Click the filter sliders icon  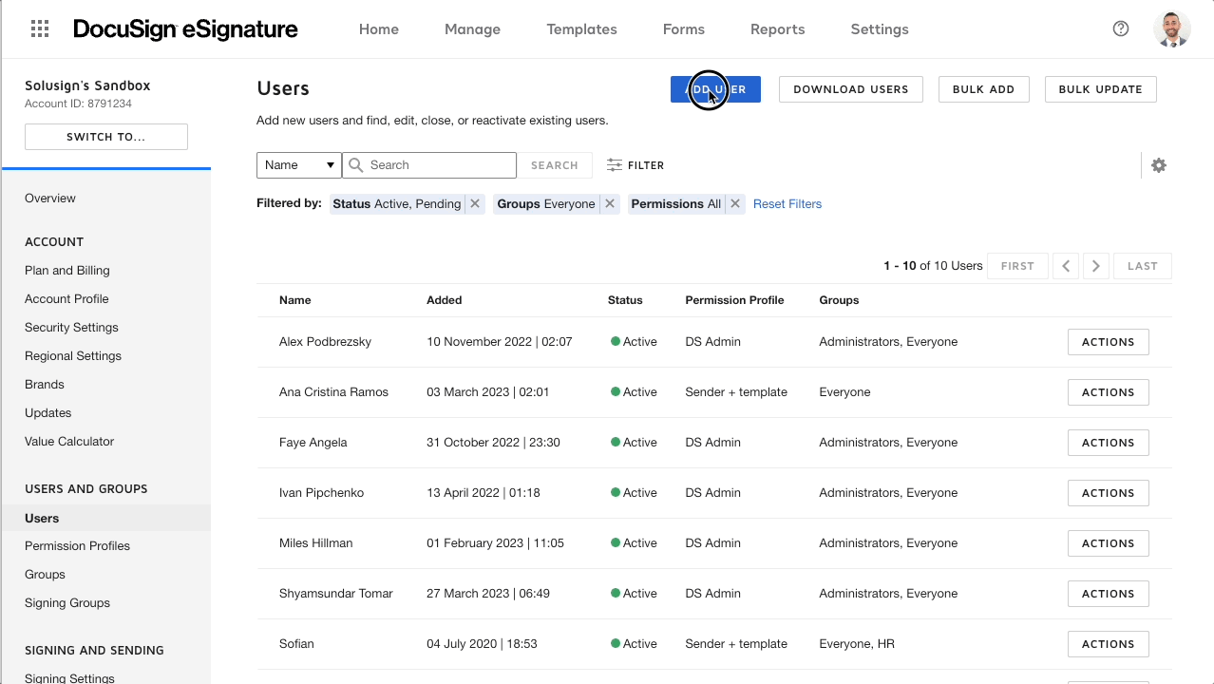615,165
